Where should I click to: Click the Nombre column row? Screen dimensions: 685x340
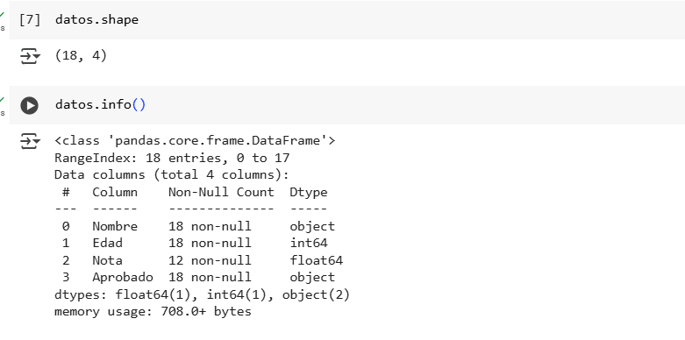pyautogui.click(x=195, y=226)
